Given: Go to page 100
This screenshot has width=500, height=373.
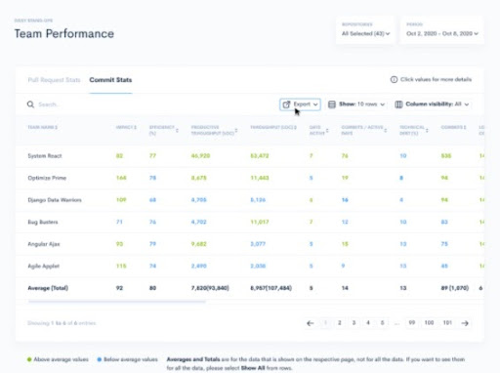Looking at the screenshot, I should click(429, 323).
